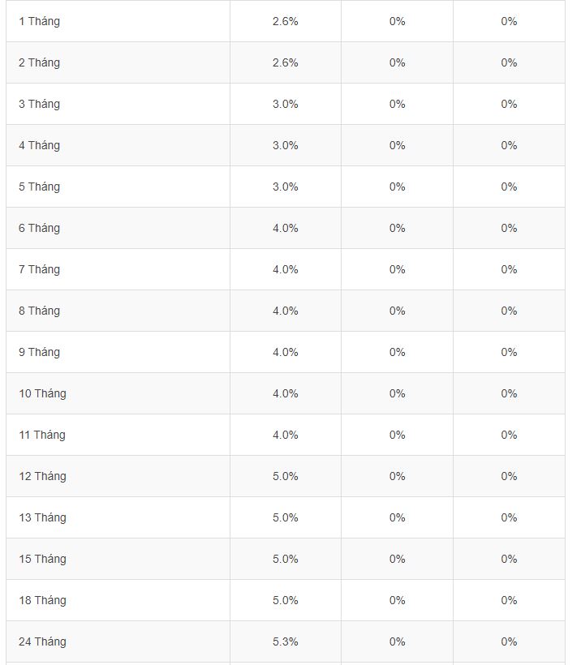The height and width of the screenshot is (665, 581).
Task: Click the 4.0% rate for 10 Tháng
Action: pyautogui.click(x=286, y=393)
